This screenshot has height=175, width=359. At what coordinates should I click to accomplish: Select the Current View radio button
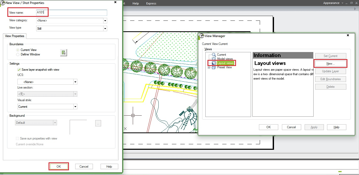pyautogui.click(x=18, y=50)
